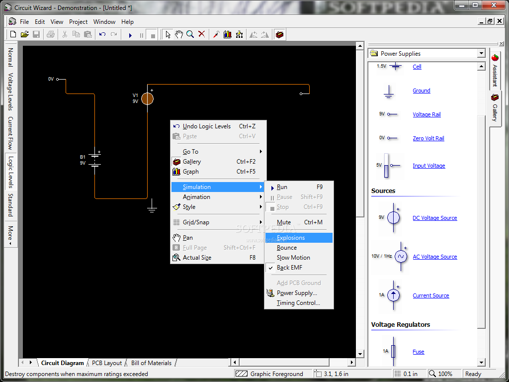Click the Zero Volt Rail link

click(428, 139)
